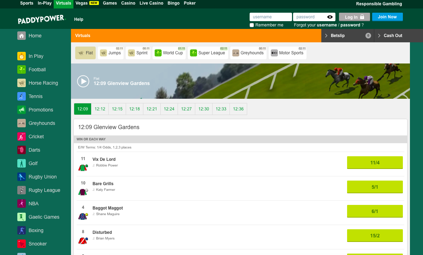Open the Sports top menu
The image size is (423, 255).
[27, 3]
